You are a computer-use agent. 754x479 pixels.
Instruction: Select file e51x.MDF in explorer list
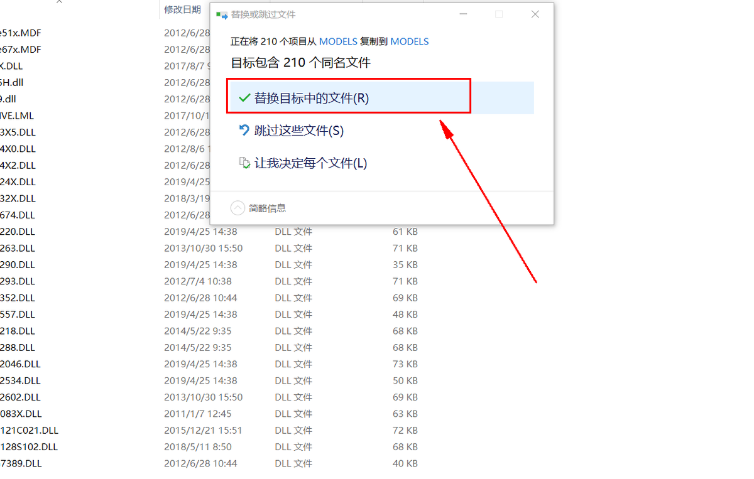point(21,33)
